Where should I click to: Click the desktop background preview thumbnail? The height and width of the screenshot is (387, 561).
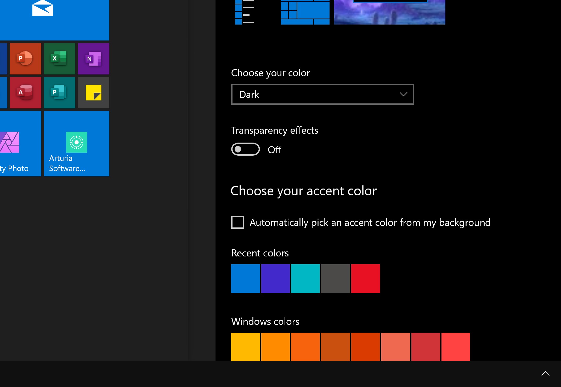coord(390,12)
